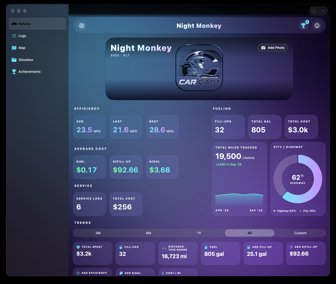Click the EFFICIENCY section heading
This screenshot has width=336, height=284.
87,109
